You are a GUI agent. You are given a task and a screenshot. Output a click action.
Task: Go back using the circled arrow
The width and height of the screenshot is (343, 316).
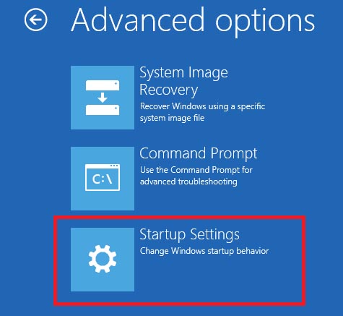click(x=35, y=20)
